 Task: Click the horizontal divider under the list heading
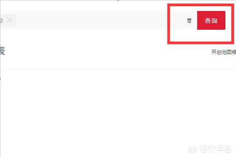click(118, 69)
